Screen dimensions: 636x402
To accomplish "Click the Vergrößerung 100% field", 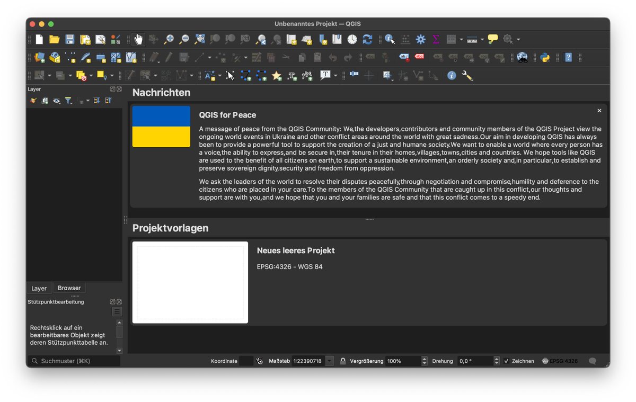I will [403, 361].
